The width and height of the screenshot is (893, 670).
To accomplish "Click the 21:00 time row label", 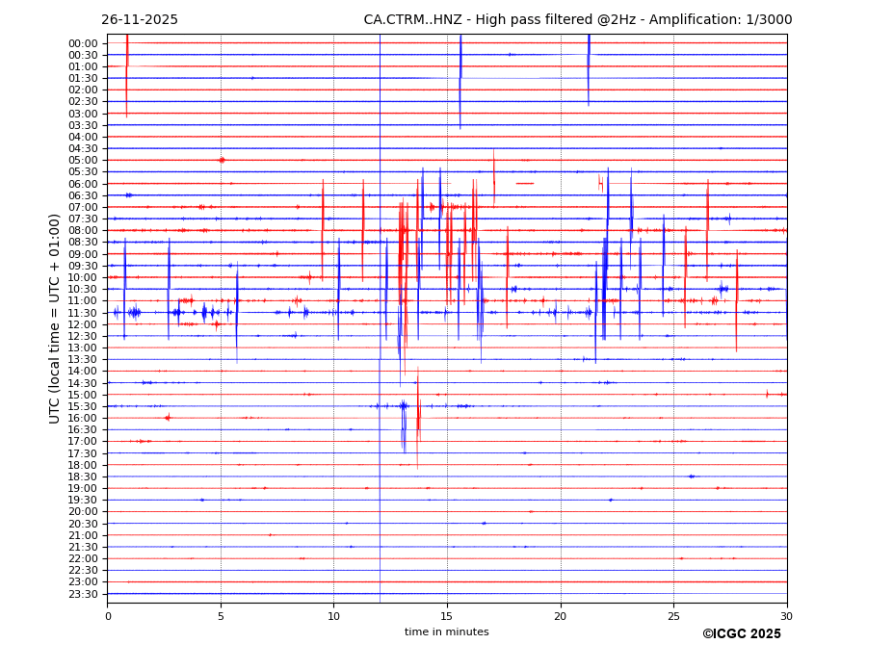I will click(83, 535).
